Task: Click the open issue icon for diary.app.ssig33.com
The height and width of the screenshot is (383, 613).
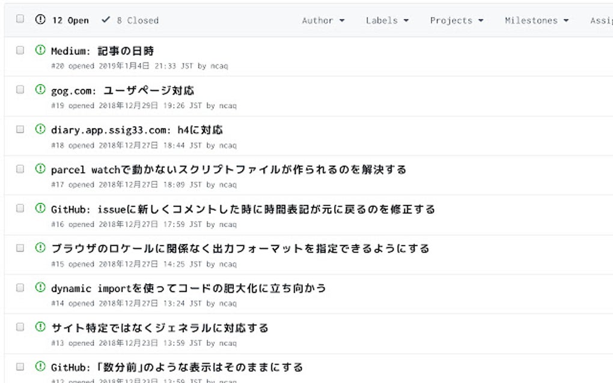Action: pyautogui.click(x=40, y=130)
